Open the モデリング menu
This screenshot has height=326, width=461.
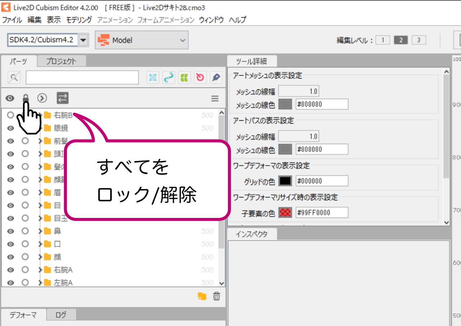[x=79, y=20]
